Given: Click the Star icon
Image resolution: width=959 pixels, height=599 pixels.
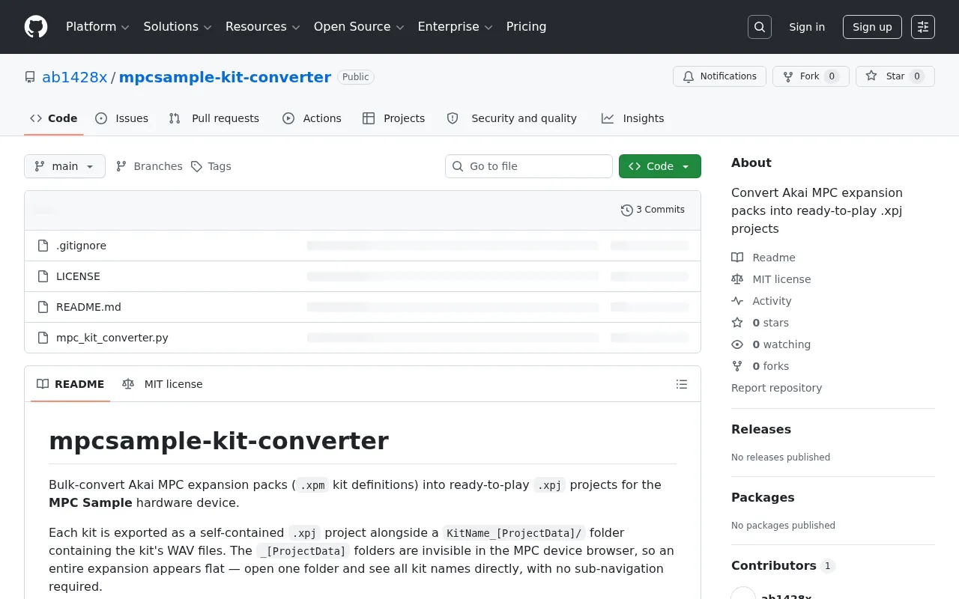Looking at the screenshot, I should [x=871, y=76].
